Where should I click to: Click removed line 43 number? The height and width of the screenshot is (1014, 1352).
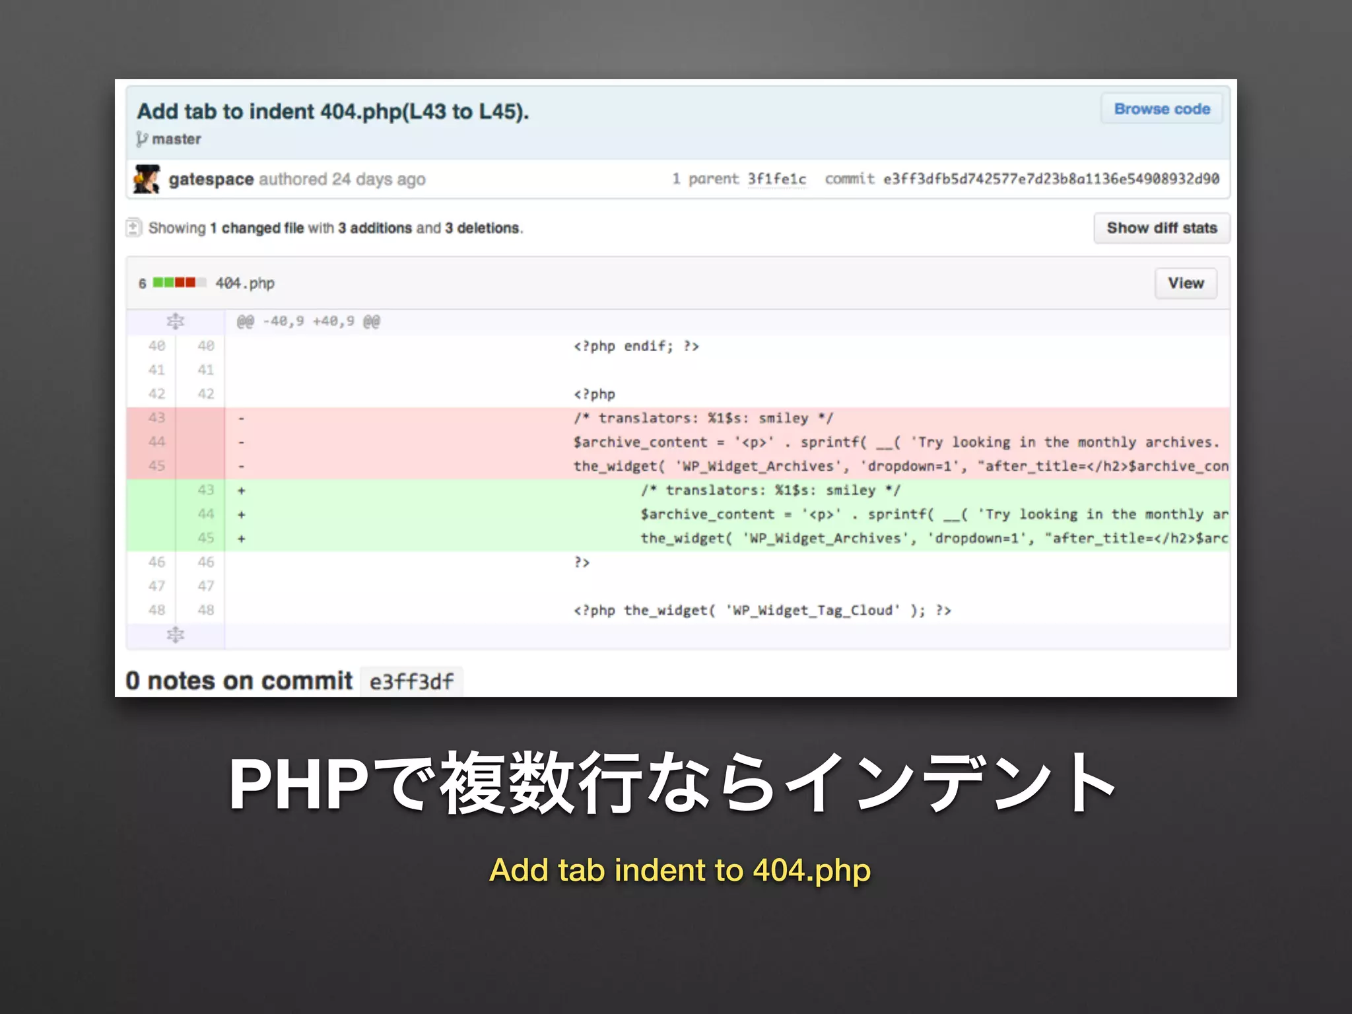pyautogui.click(x=156, y=418)
